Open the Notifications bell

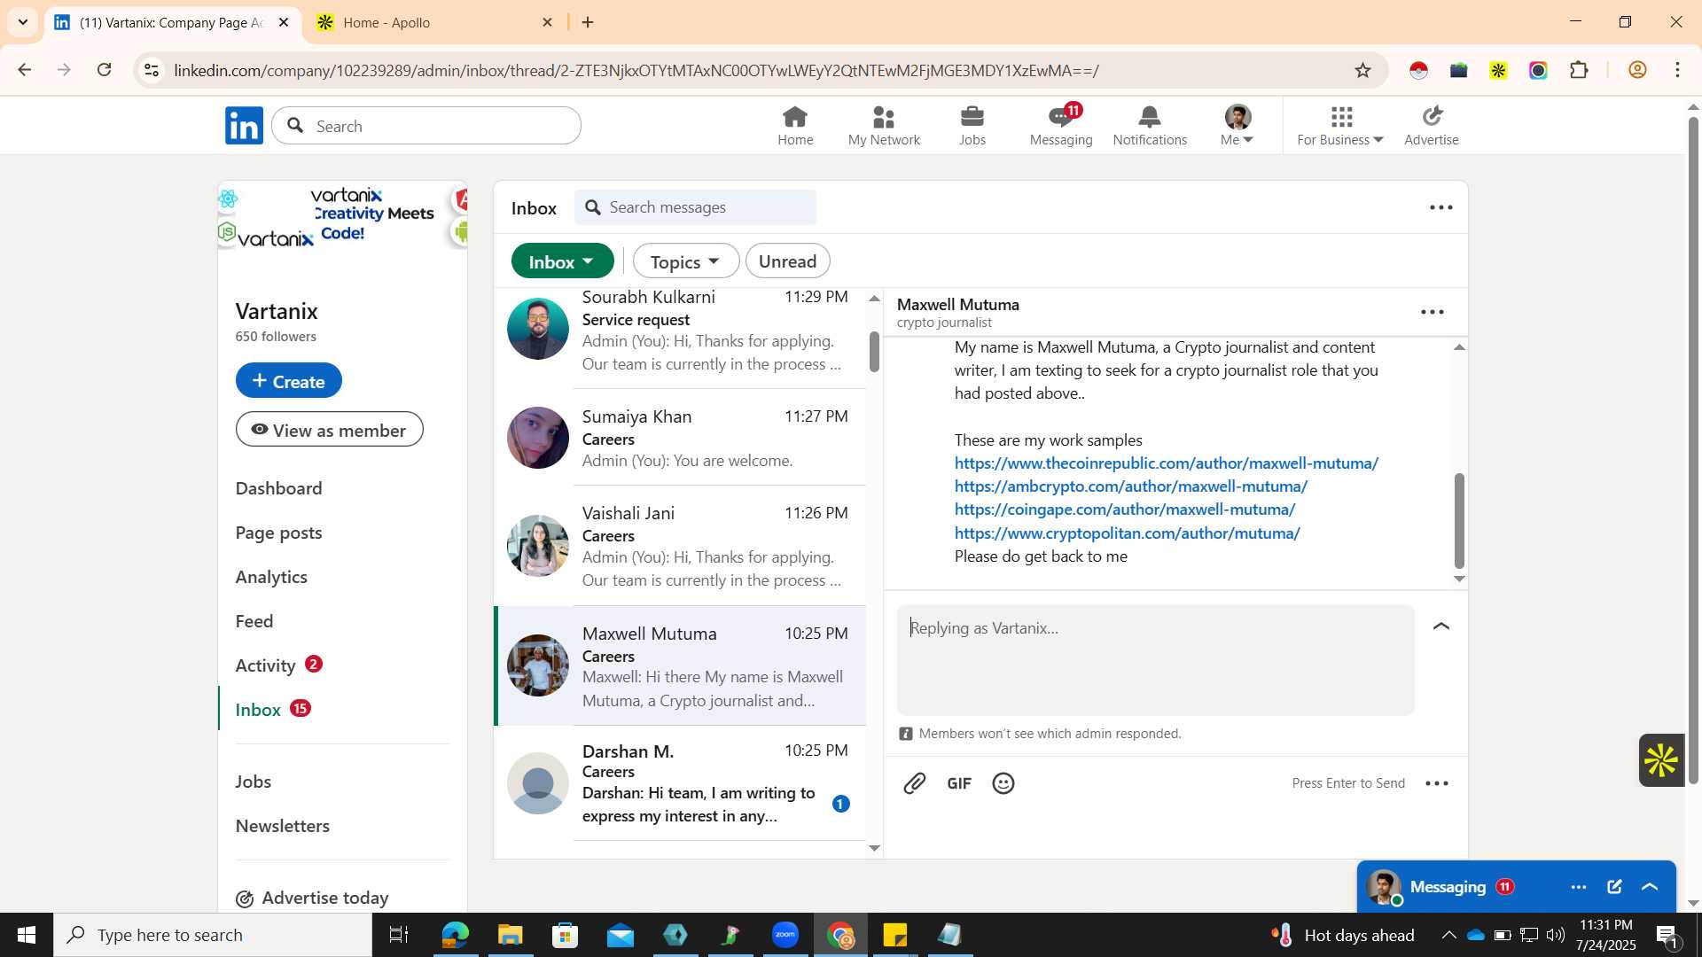(1150, 126)
